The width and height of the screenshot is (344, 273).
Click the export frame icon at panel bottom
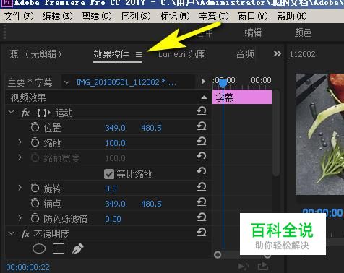point(263,266)
